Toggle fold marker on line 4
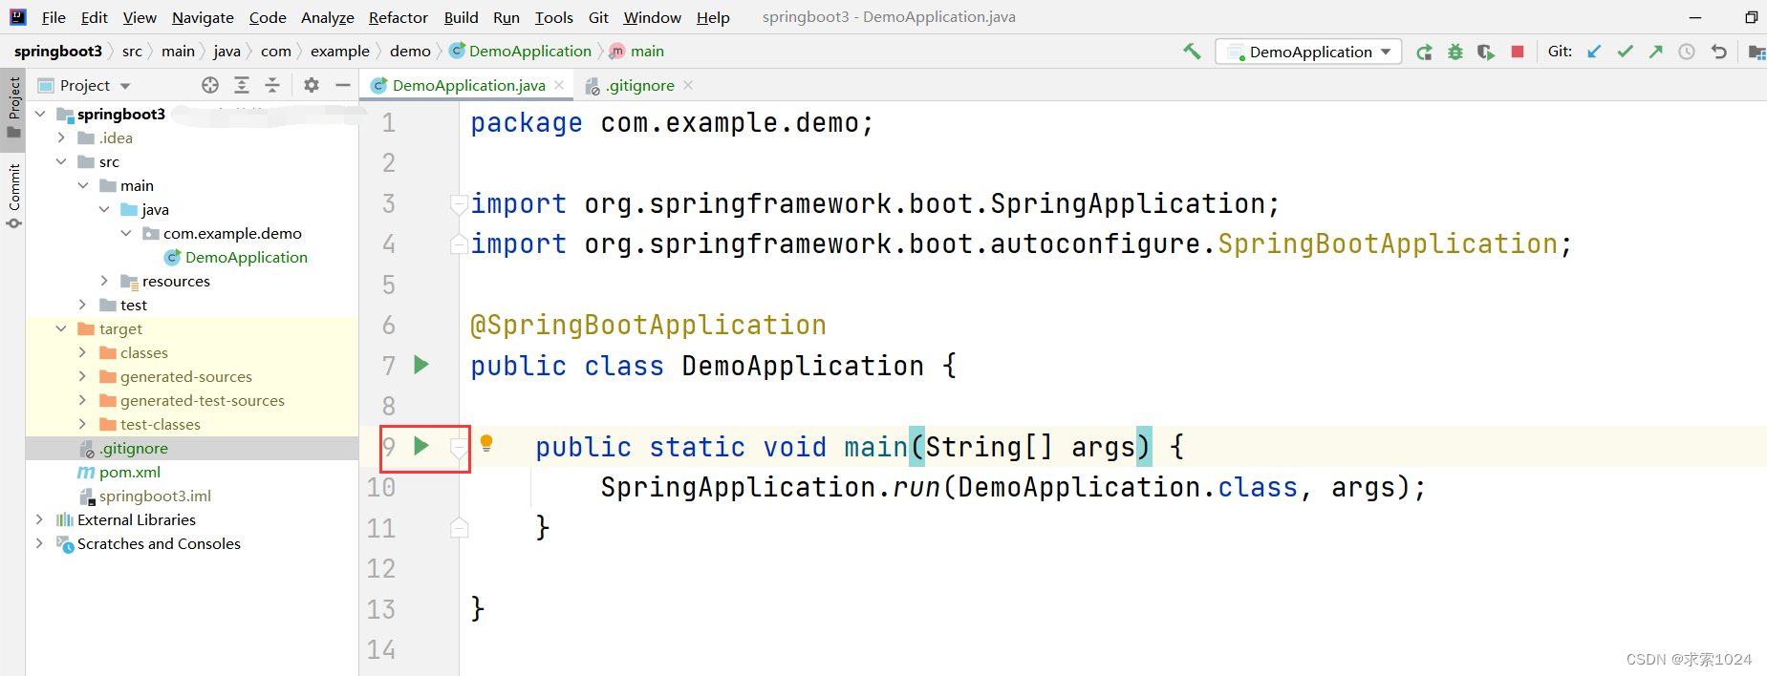 tap(459, 243)
